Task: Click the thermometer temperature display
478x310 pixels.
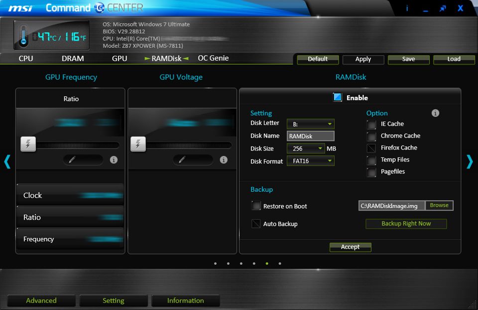Action: [x=51, y=36]
